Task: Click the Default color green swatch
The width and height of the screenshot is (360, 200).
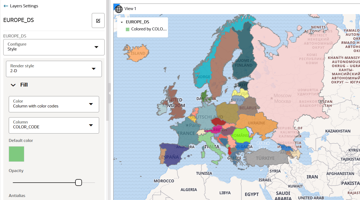Action: pyautogui.click(x=16, y=154)
